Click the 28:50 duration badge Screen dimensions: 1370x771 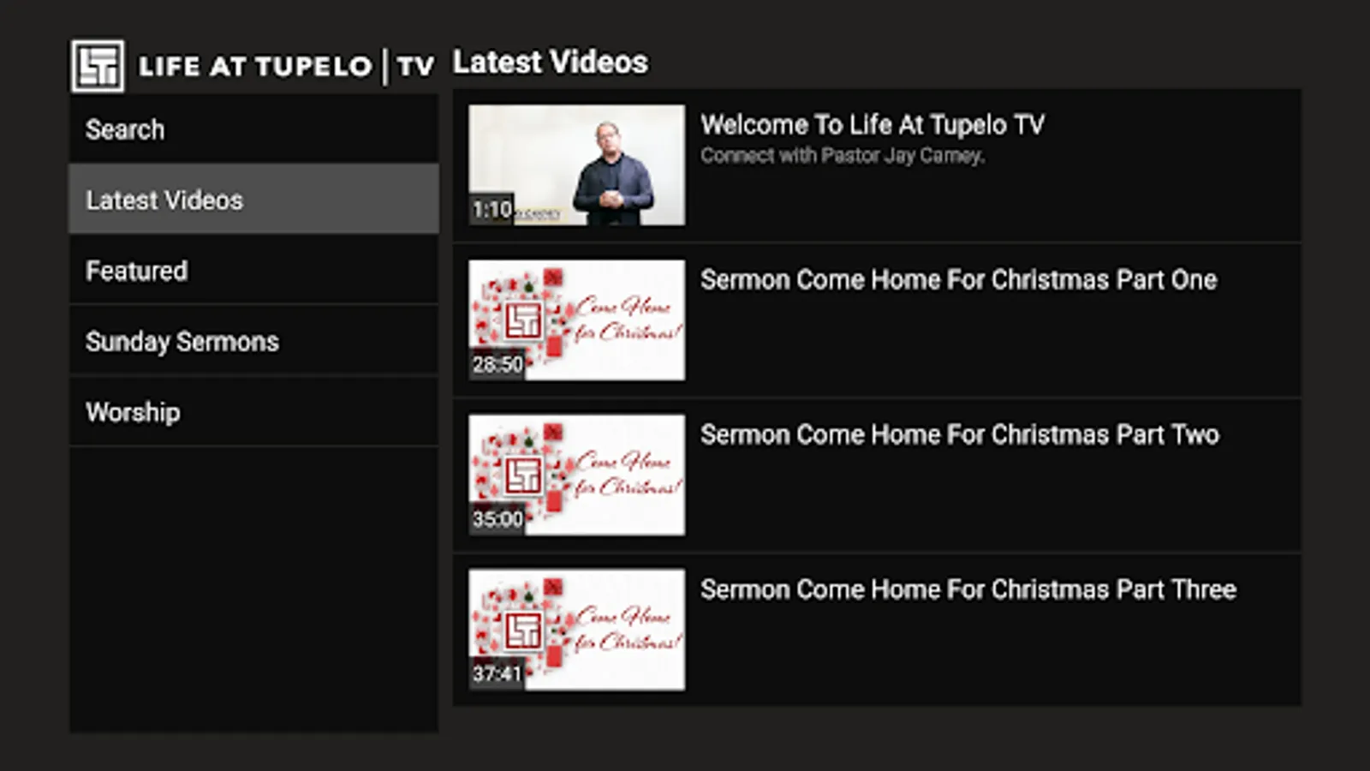[497, 364]
